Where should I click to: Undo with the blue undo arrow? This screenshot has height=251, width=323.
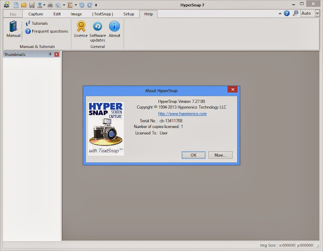click(82, 5)
